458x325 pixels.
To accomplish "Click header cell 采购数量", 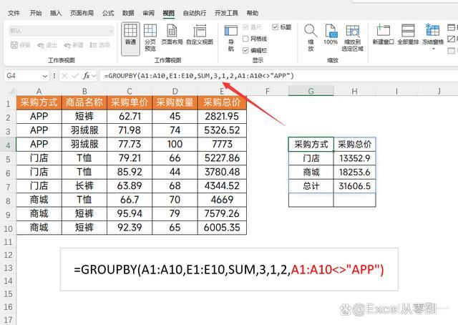I will coord(175,102).
